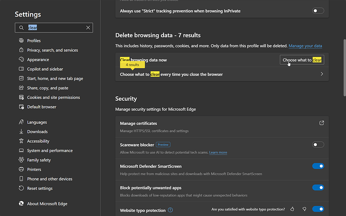
Task: Click the Profiles icon in sidebar
Action: (21, 41)
